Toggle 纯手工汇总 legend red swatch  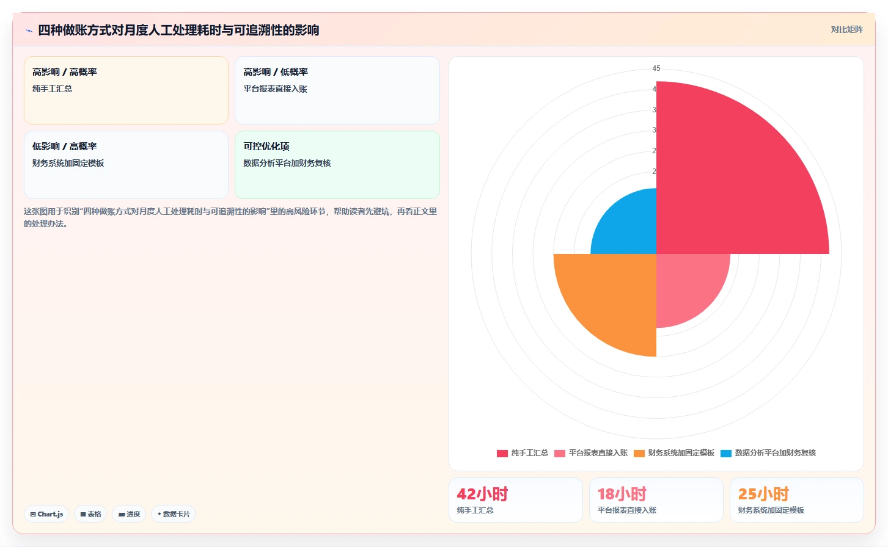coord(502,453)
